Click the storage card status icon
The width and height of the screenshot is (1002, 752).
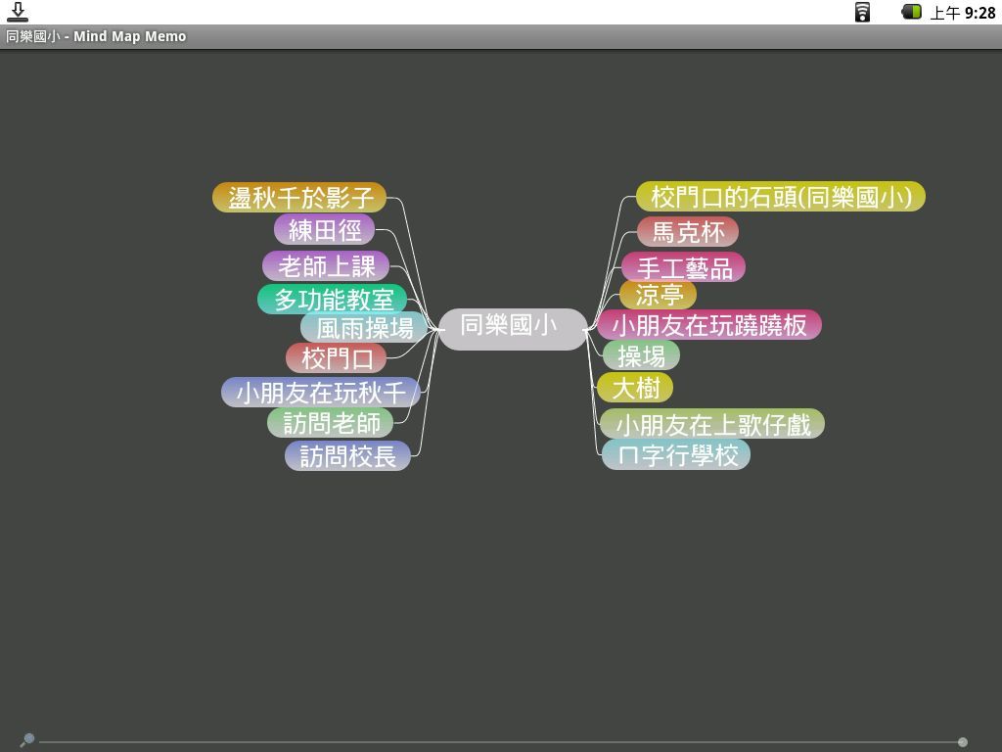pos(862,12)
